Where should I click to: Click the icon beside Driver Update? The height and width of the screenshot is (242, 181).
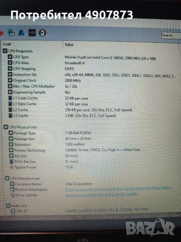pyautogui.click(x=12, y=195)
